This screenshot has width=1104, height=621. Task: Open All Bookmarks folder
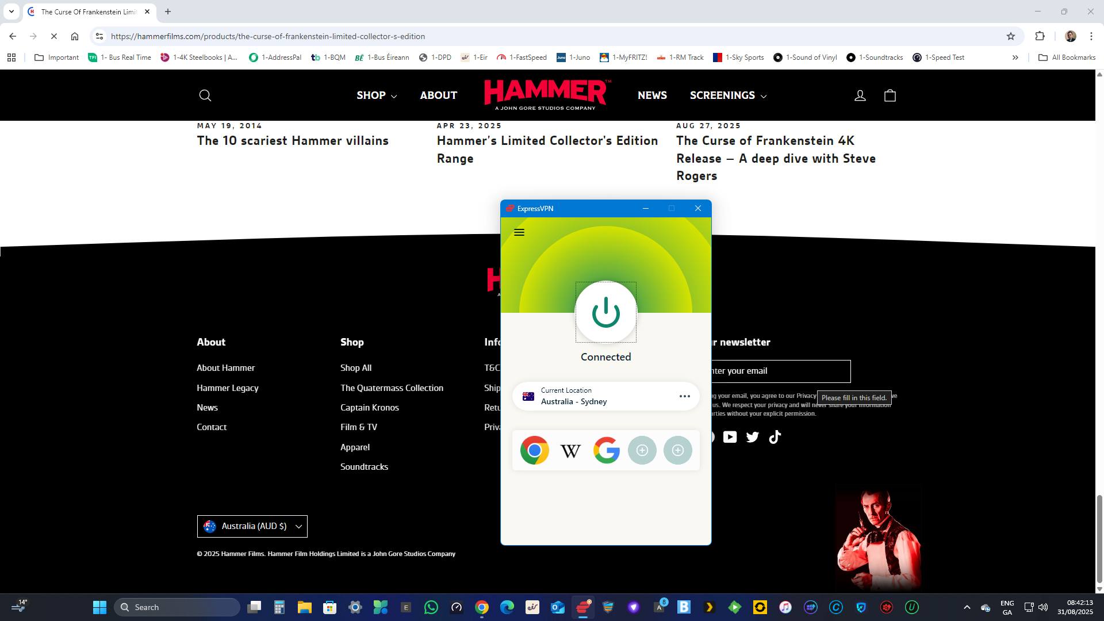[x=1067, y=57]
